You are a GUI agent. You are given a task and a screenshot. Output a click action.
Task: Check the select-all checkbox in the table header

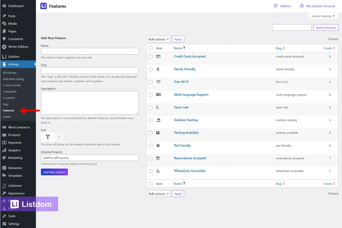click(150, 48)
